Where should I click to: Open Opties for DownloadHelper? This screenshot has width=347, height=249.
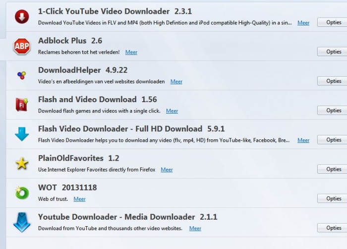click(x=332, y=81)
